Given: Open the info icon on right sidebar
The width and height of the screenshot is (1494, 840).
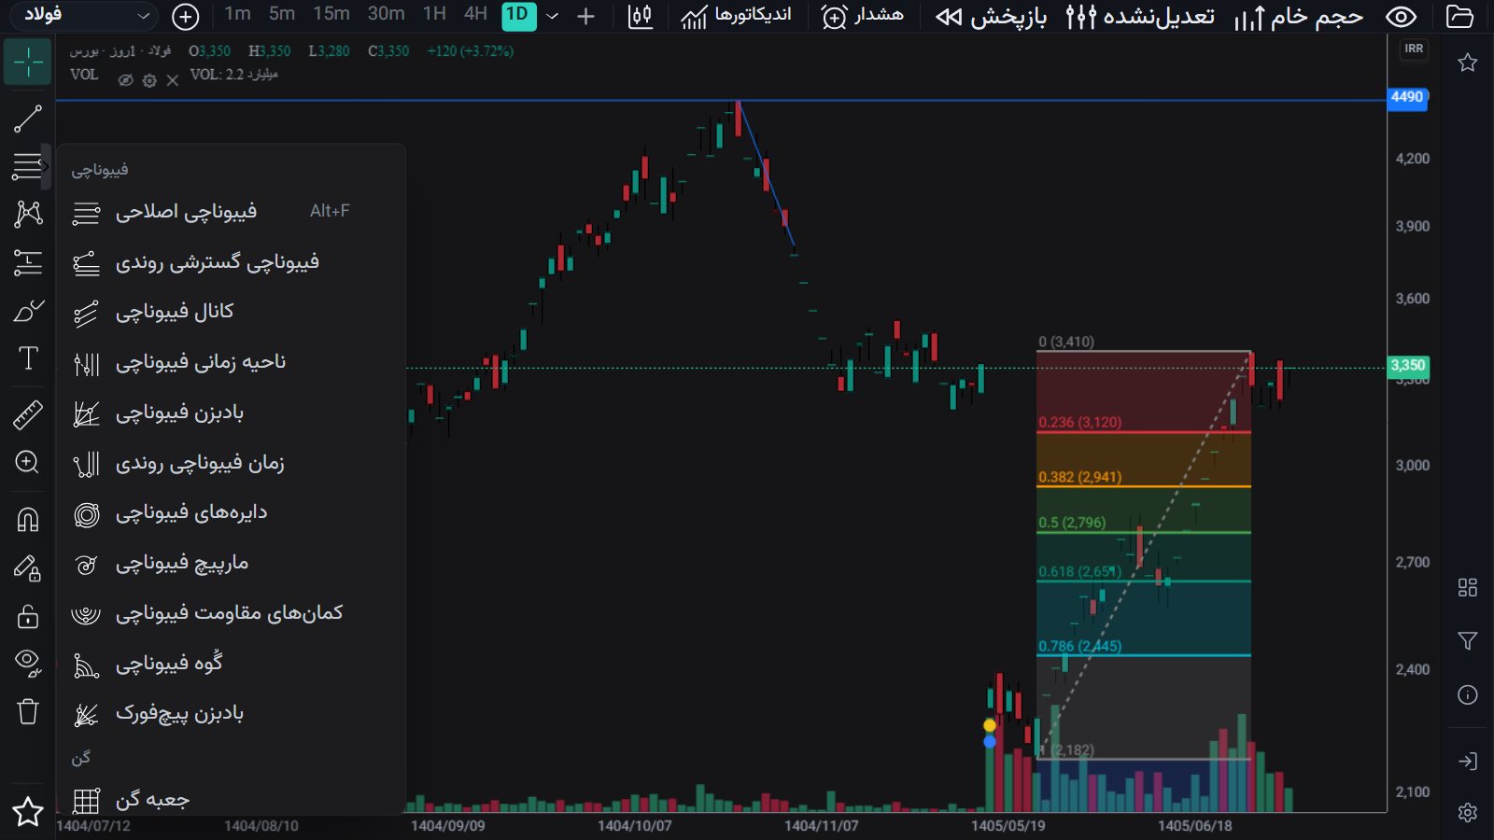Looking at the screenshot, I should (1468, 695).
